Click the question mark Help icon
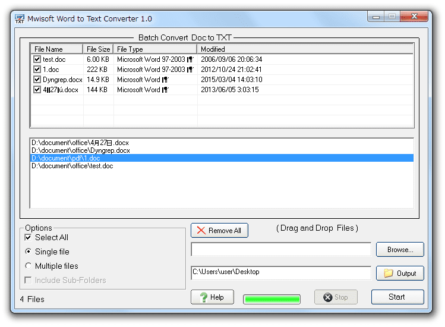The image size is (445, 327). (x=203, y=297)
